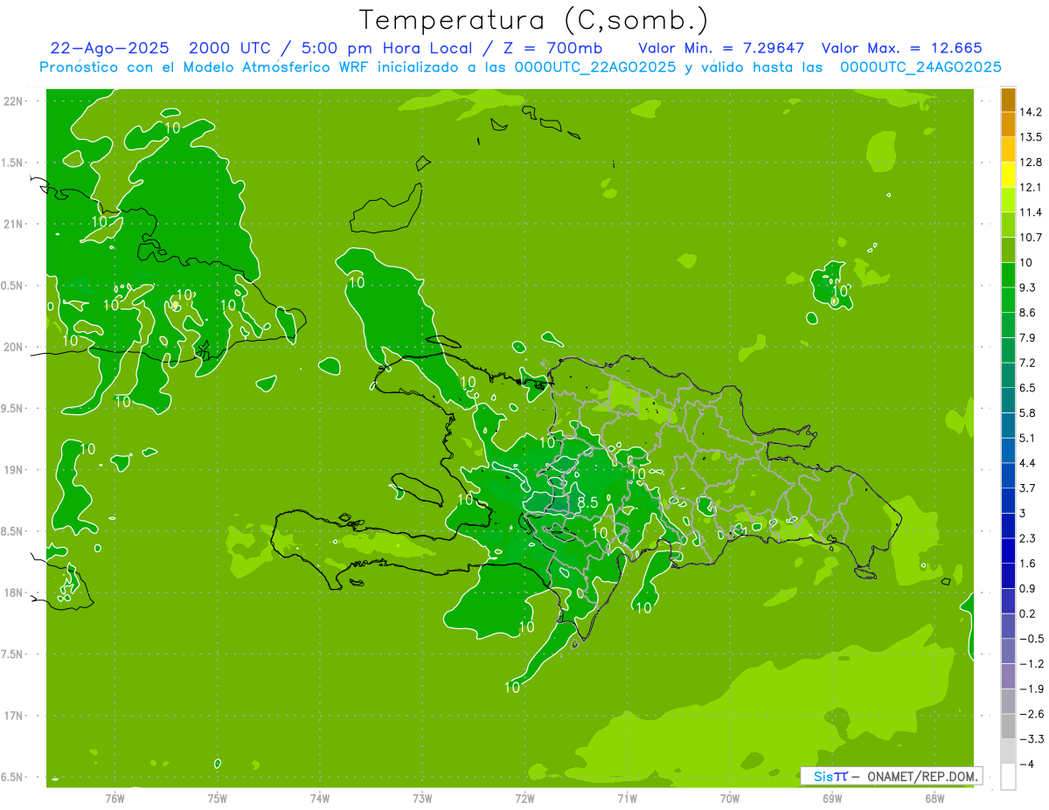The width and height of the screenshot is (1049, 810).
Task: Click the '-4' colorbar value
Action: click(1028, 765)
